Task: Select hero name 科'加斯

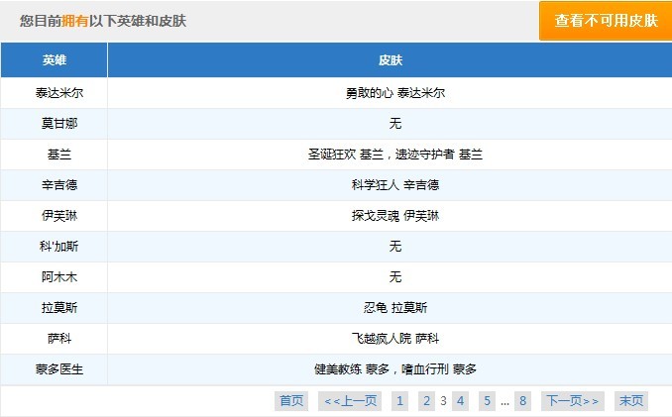Action: 59,247
